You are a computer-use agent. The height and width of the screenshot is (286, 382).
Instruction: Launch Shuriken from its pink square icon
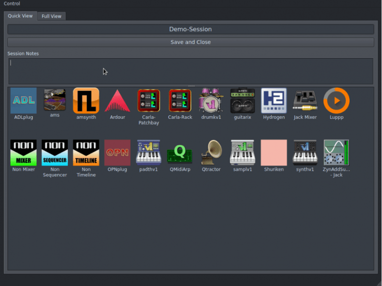[274, 153]
